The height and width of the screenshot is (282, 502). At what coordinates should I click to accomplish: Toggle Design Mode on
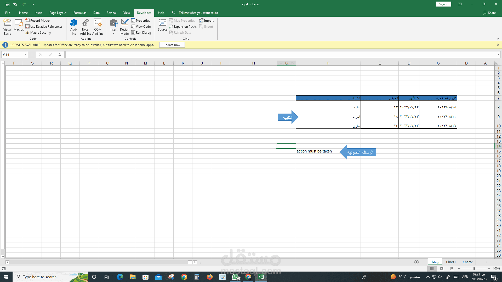point(124,27)
